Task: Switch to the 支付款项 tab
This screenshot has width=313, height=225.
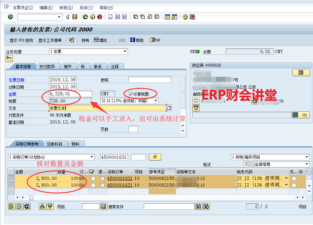Action: (x=47, y=67)
